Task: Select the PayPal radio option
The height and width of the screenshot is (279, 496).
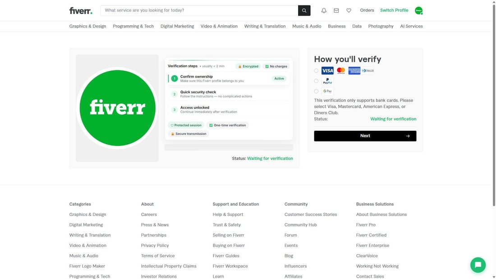Action: pyautogui.click(x=316, y=81)
